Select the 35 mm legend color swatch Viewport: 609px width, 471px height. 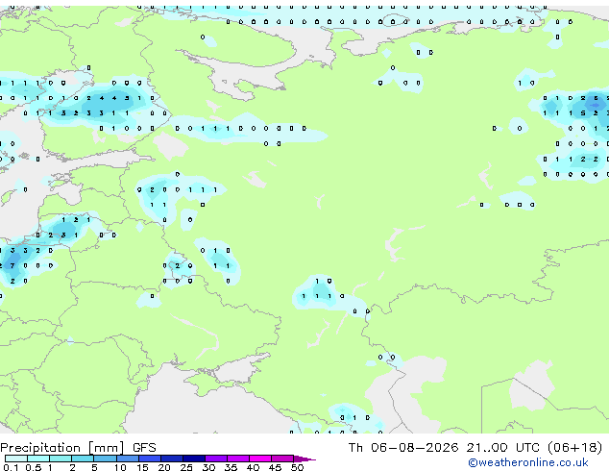237,459
